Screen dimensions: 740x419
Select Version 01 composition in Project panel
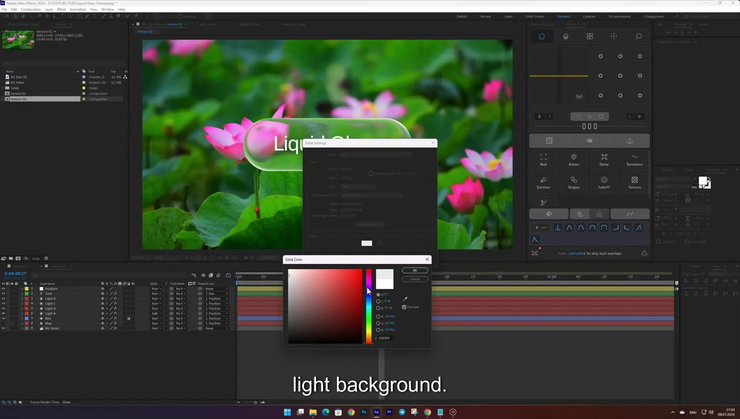tap(18, 94)
